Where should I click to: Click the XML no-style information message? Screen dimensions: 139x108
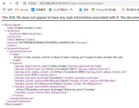(71, 18)
